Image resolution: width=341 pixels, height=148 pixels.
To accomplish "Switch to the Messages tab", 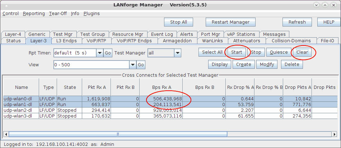I will click(x=274, y=34).
